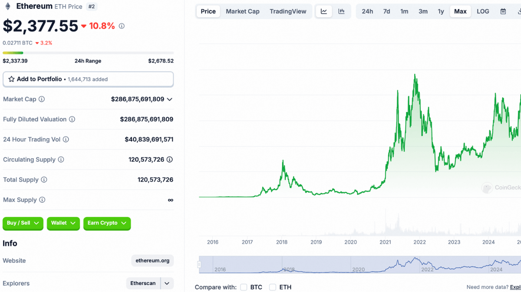Click the $2,337.39 24h low value
Screen dimensions: 521x292
point(15,61)
